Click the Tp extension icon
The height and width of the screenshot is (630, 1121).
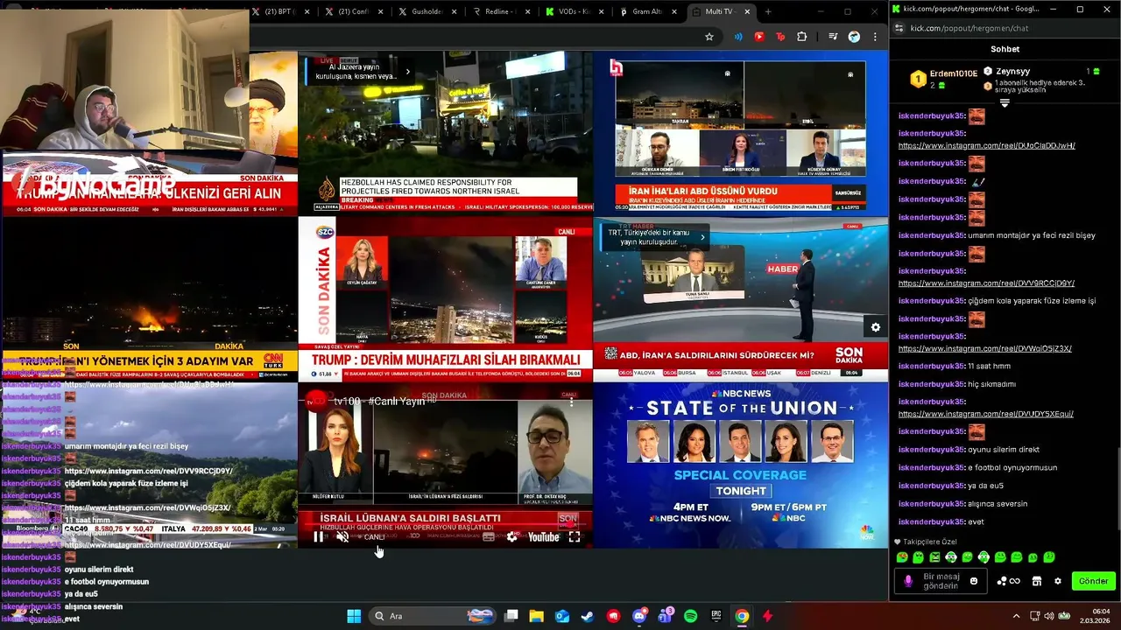click(x=780, y=37)
